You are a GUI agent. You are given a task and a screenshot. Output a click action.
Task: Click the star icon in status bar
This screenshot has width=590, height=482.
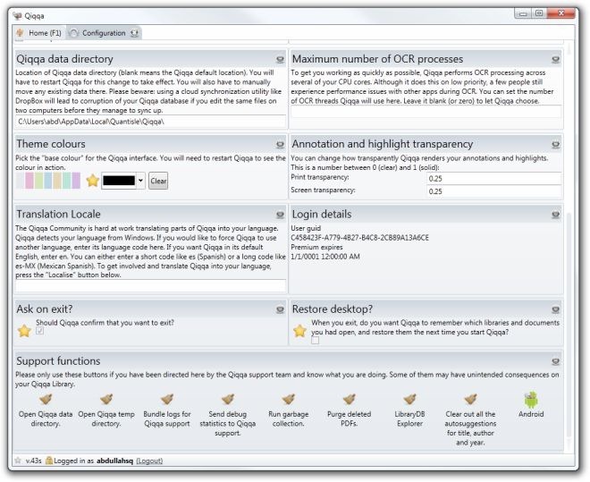(18, 461)
